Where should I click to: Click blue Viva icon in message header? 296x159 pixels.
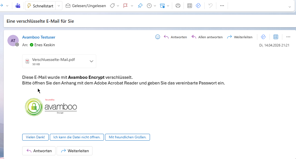click(263, 37)
